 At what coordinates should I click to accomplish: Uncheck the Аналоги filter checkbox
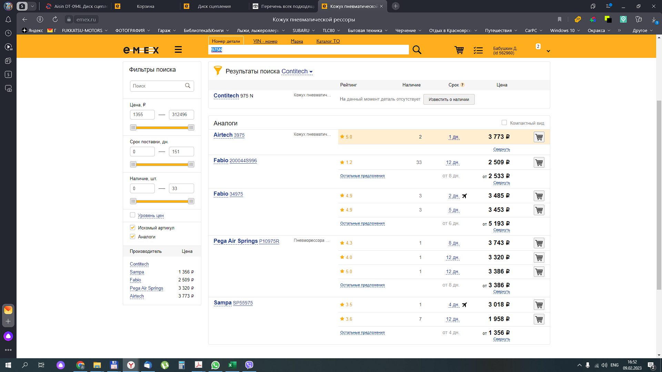pos(132,237)
